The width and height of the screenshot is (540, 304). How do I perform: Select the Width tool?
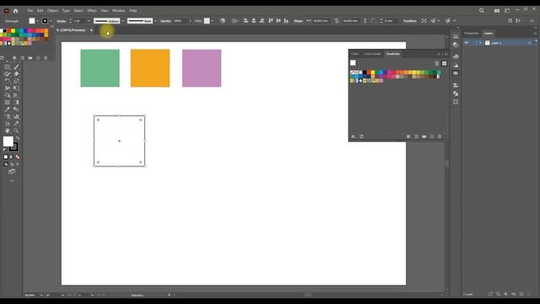click(x=8, y=88)
